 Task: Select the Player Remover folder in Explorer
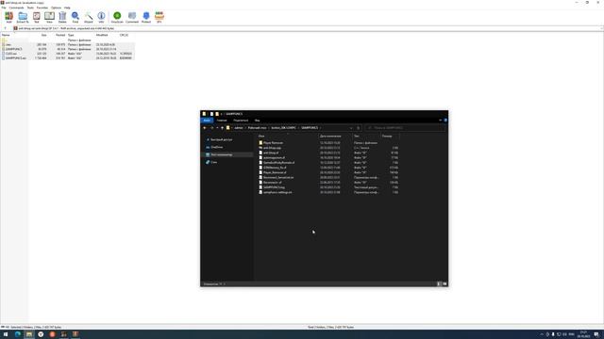point(273,142)
